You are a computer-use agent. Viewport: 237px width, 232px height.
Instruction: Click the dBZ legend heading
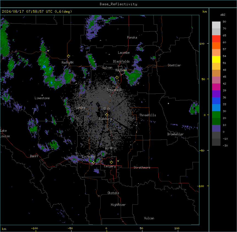click(x=223, y=15)
